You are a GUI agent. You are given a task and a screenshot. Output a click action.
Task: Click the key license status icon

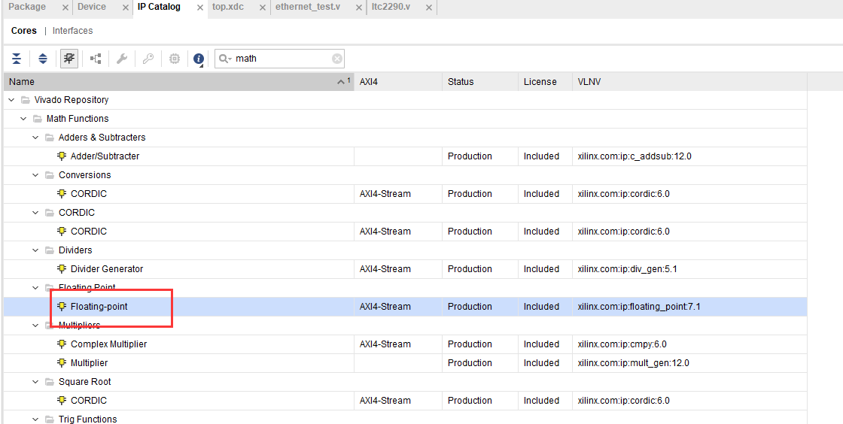(x=148, y=59)
